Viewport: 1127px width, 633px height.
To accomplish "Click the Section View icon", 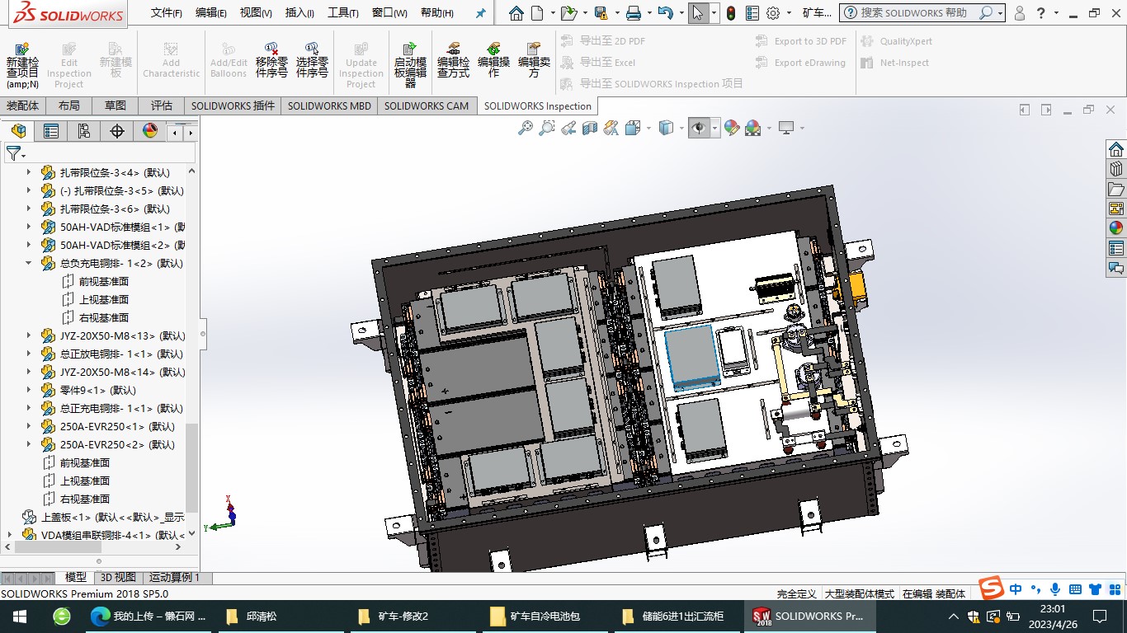I will tap(590, 128).
